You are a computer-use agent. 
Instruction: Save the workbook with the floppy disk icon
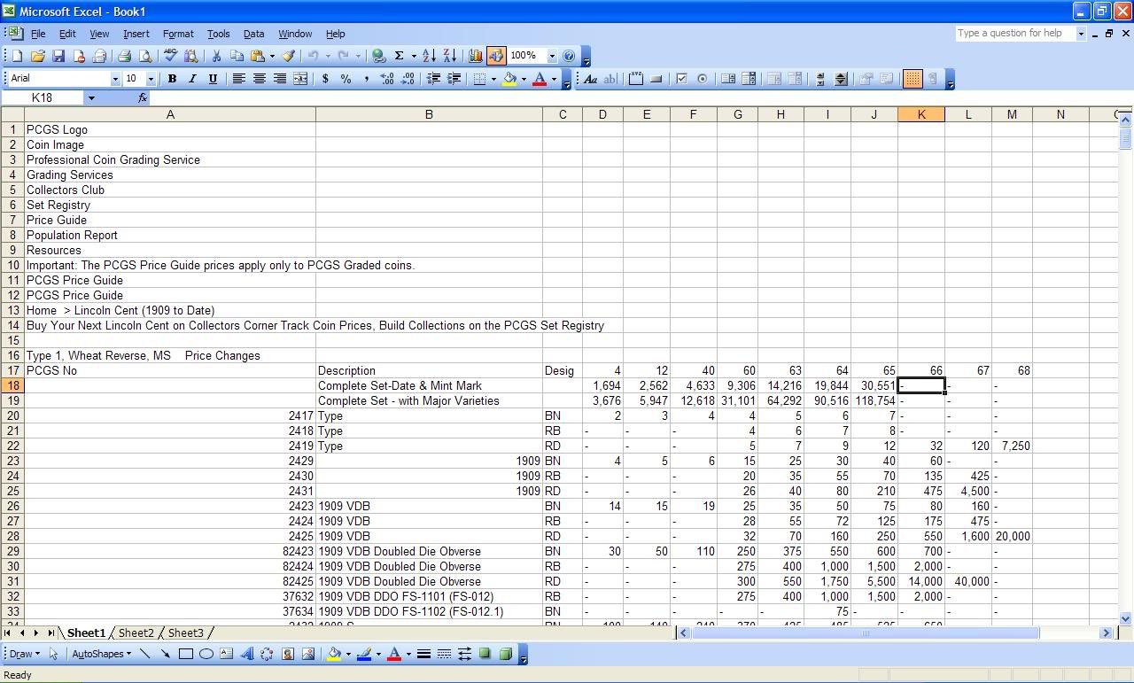click(58, 56)
